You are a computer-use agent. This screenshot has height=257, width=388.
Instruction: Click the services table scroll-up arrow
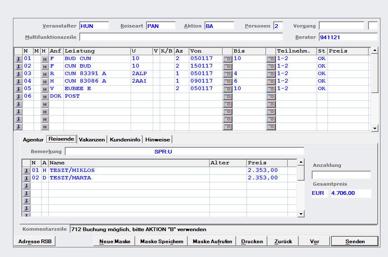coord(375,50)
